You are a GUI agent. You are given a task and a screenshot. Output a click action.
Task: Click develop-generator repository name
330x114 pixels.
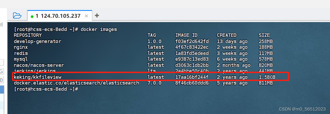(37, 41)
